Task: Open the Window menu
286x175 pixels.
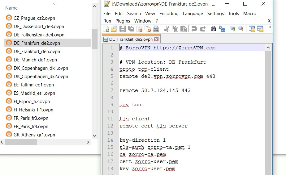Action: 143,21
